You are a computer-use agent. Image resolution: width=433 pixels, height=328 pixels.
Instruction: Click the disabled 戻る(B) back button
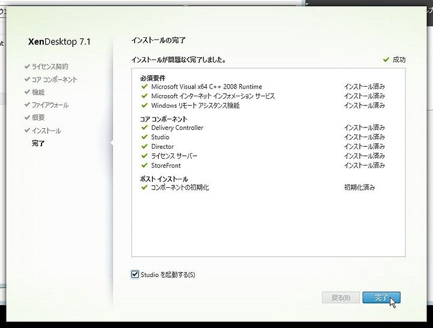[x=341, y=297]
